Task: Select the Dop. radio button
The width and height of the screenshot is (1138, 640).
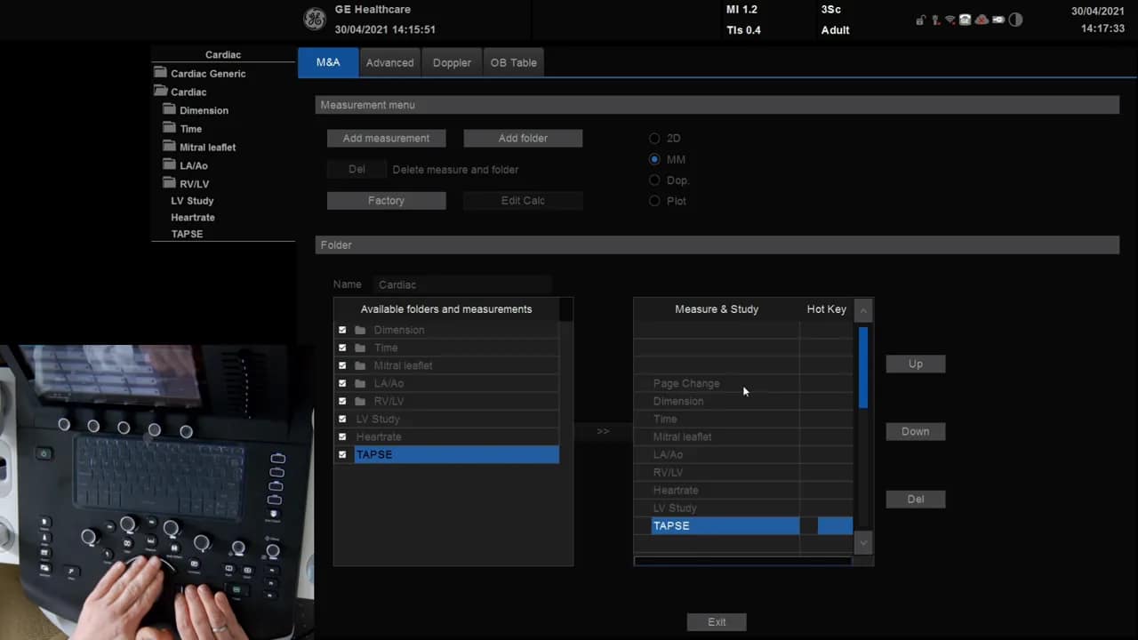Action: [x=654, y=180]
